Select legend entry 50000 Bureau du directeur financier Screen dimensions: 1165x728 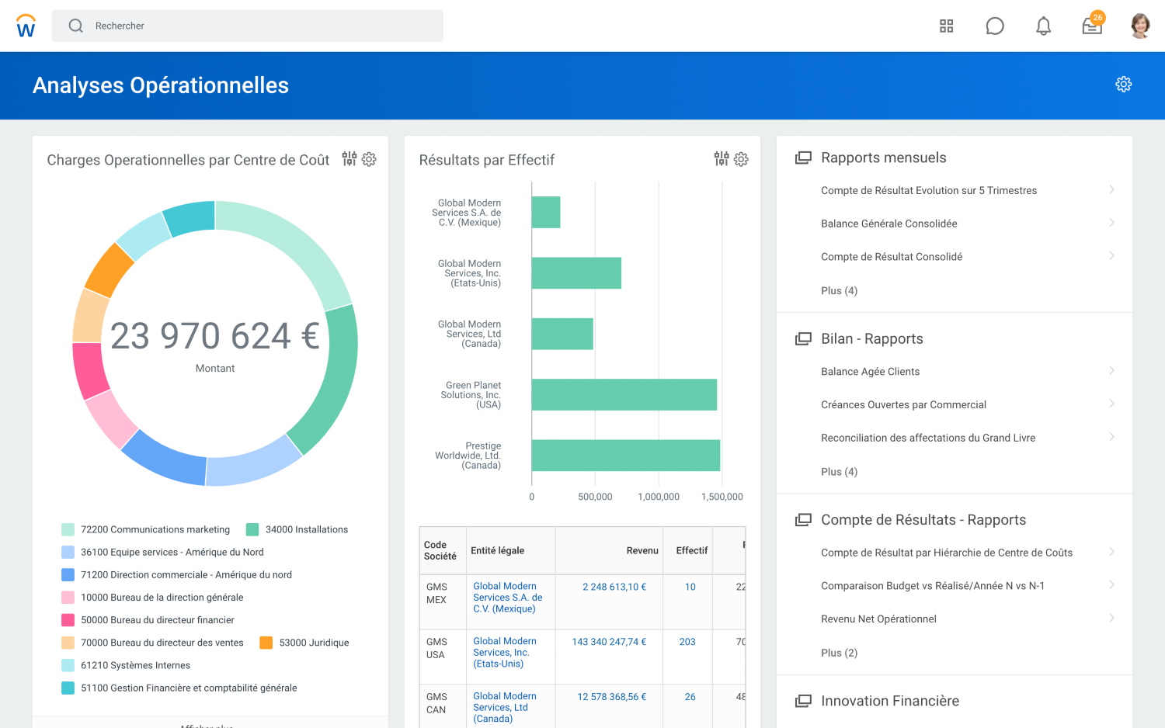(148, 620)
